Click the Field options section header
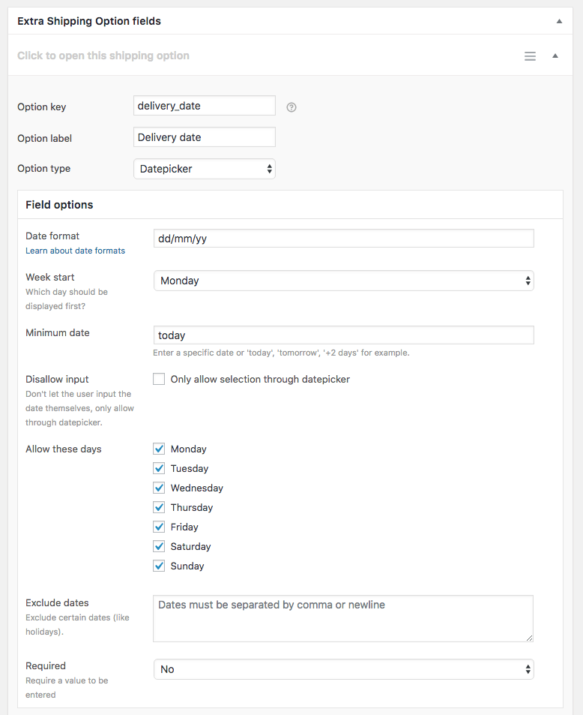 (x=59, y=205)
